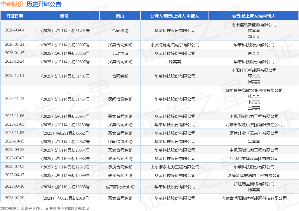
Task: Click defendant 吴某某
Action: (x=254, y=142)
